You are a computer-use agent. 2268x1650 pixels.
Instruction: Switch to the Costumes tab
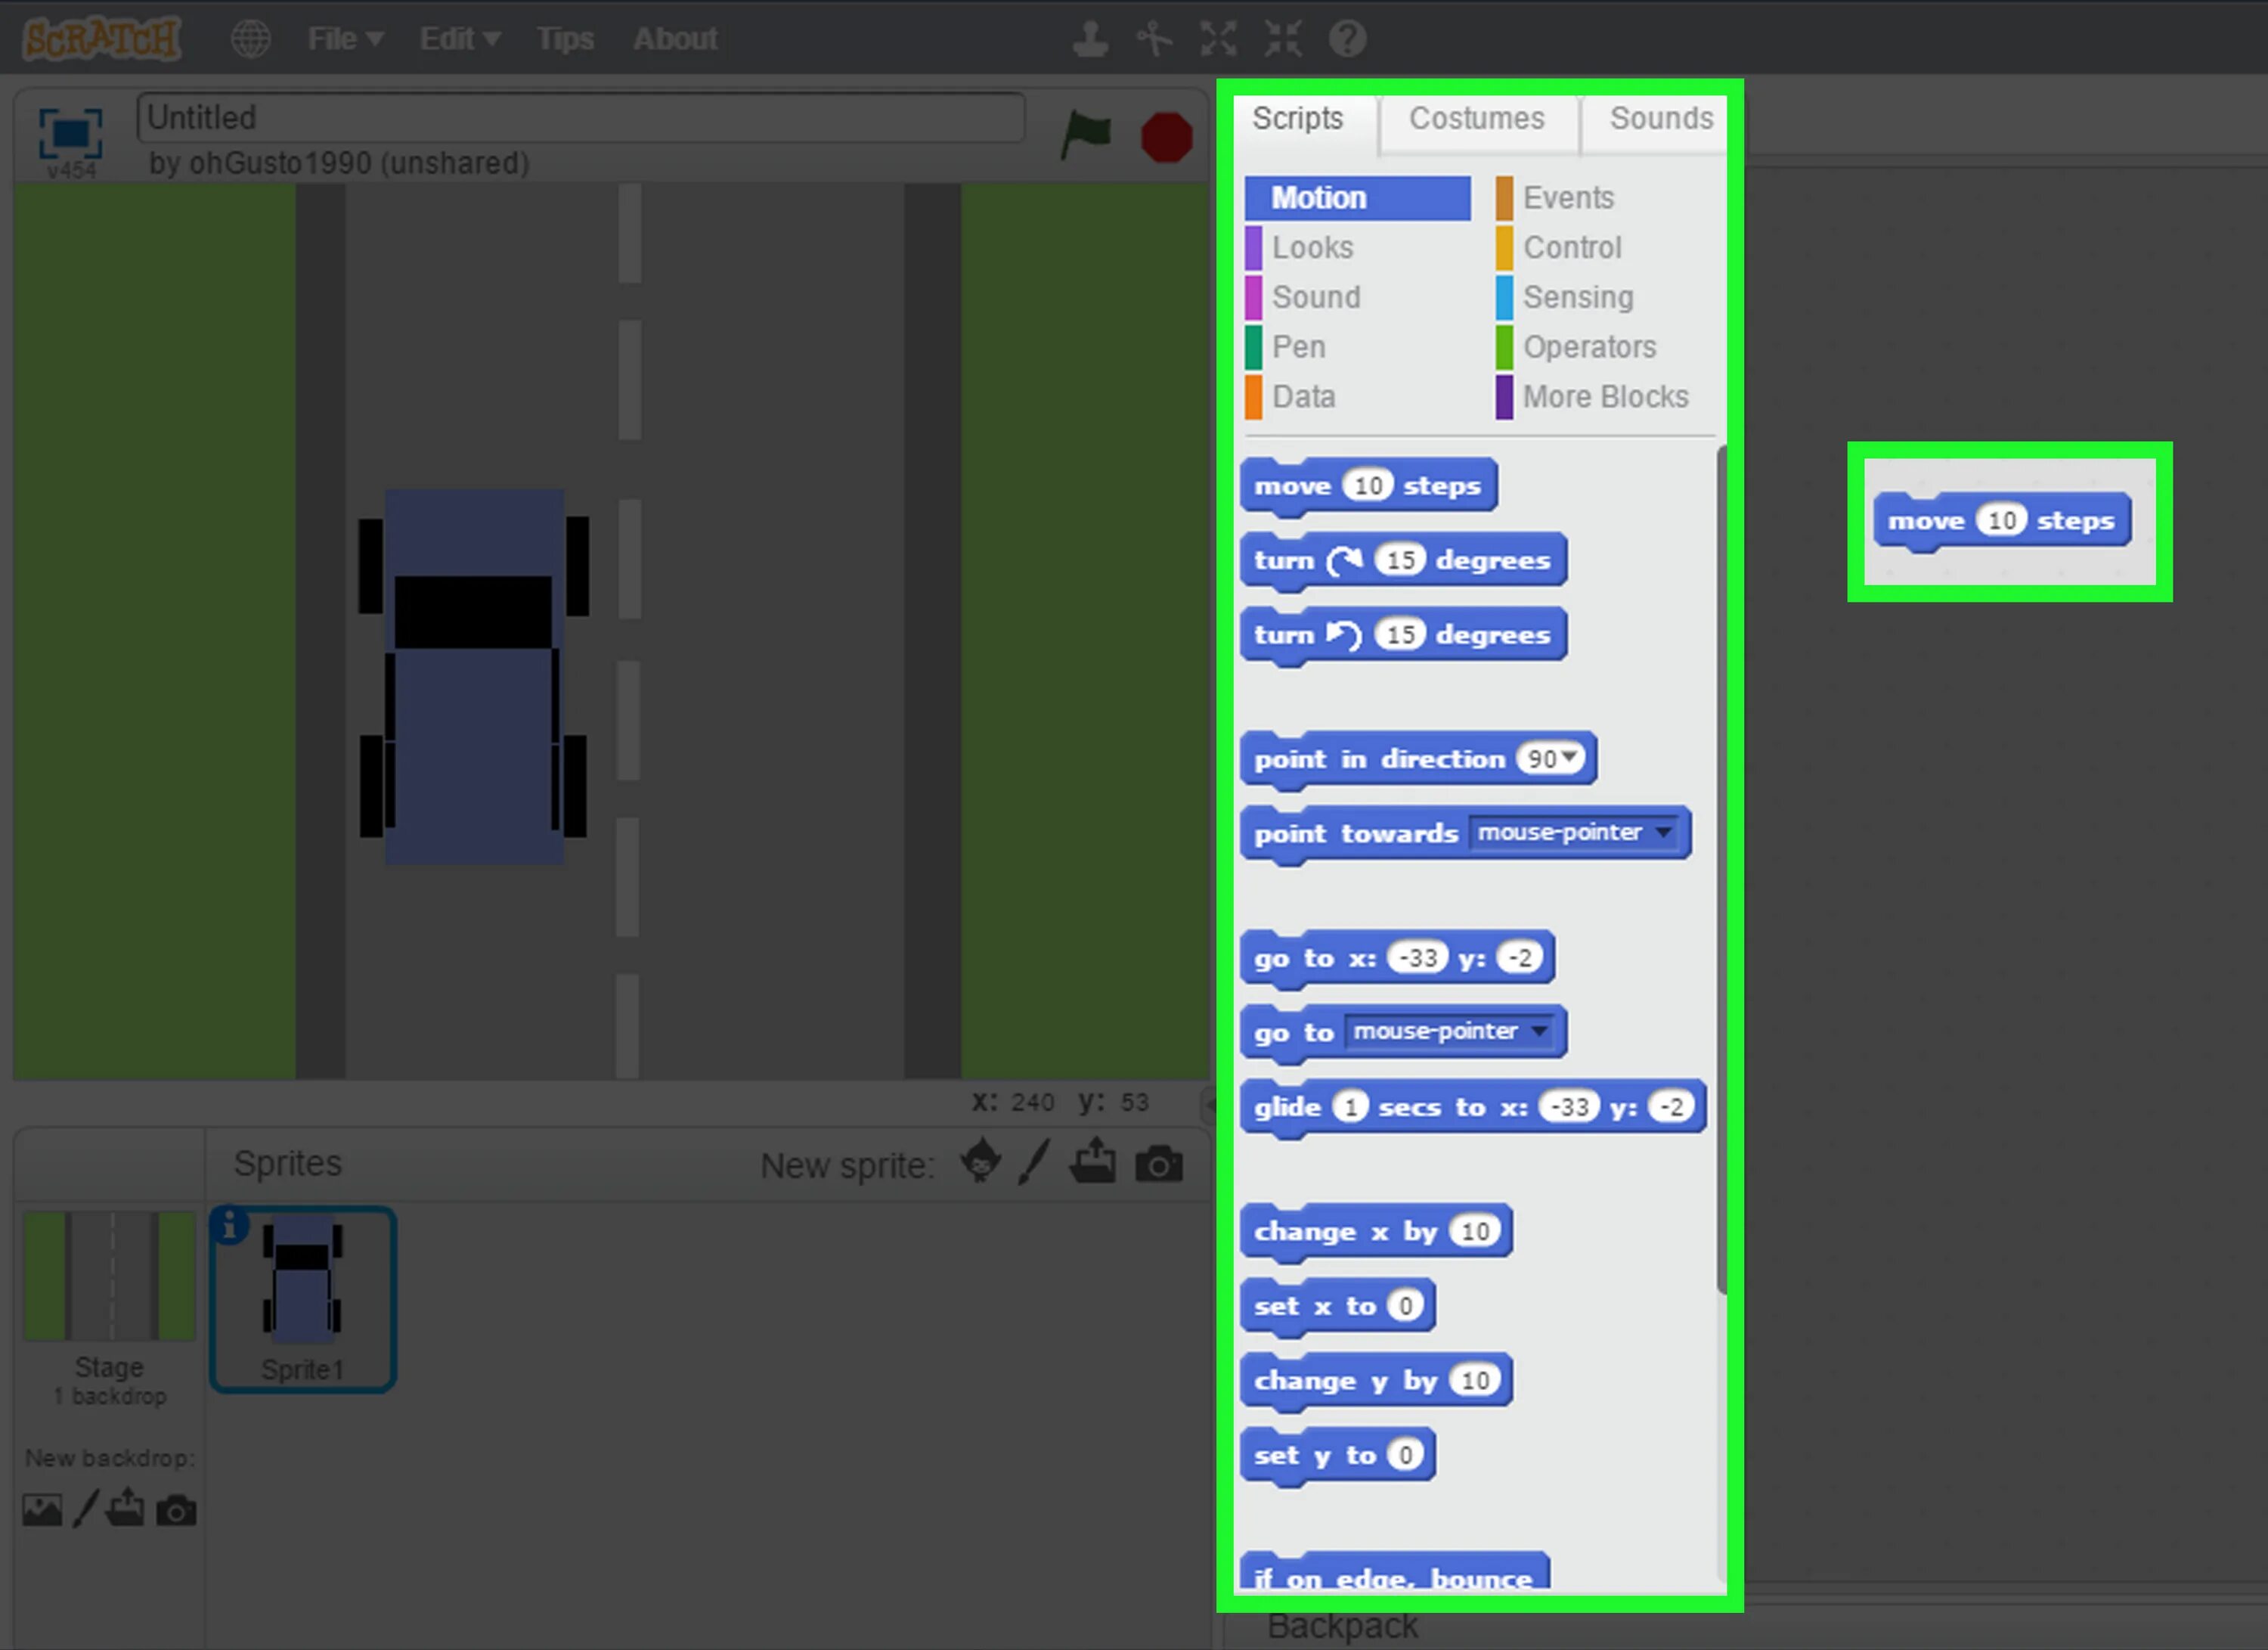pos(1476,118)
